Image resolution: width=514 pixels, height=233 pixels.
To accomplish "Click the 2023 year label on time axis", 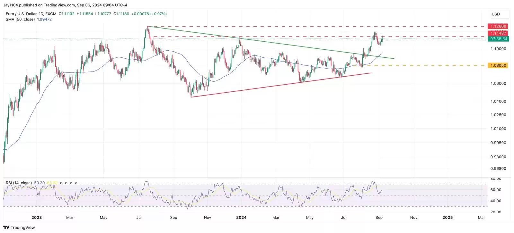I will (37, 217).
